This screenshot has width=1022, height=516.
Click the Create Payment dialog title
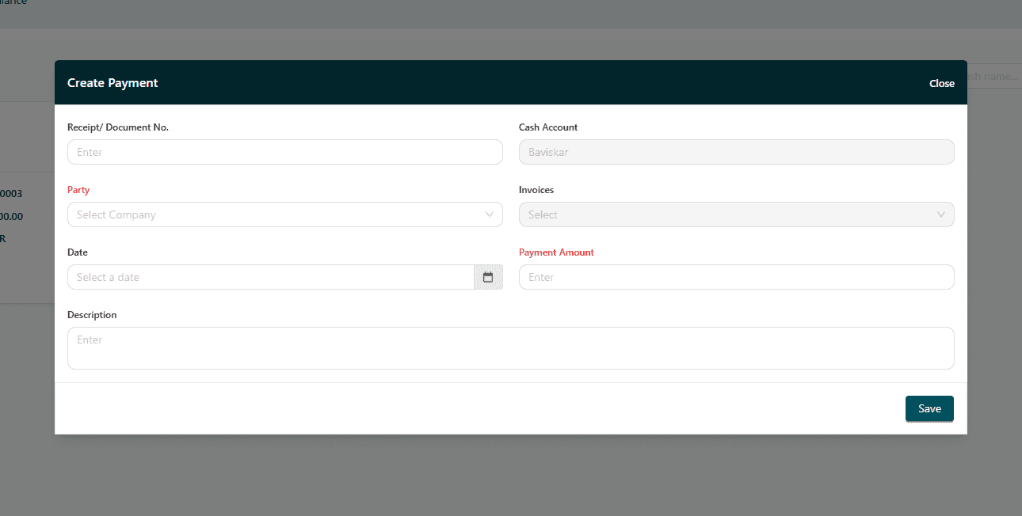[112, 83]
